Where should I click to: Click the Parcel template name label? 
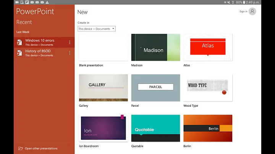coord(135,106)
